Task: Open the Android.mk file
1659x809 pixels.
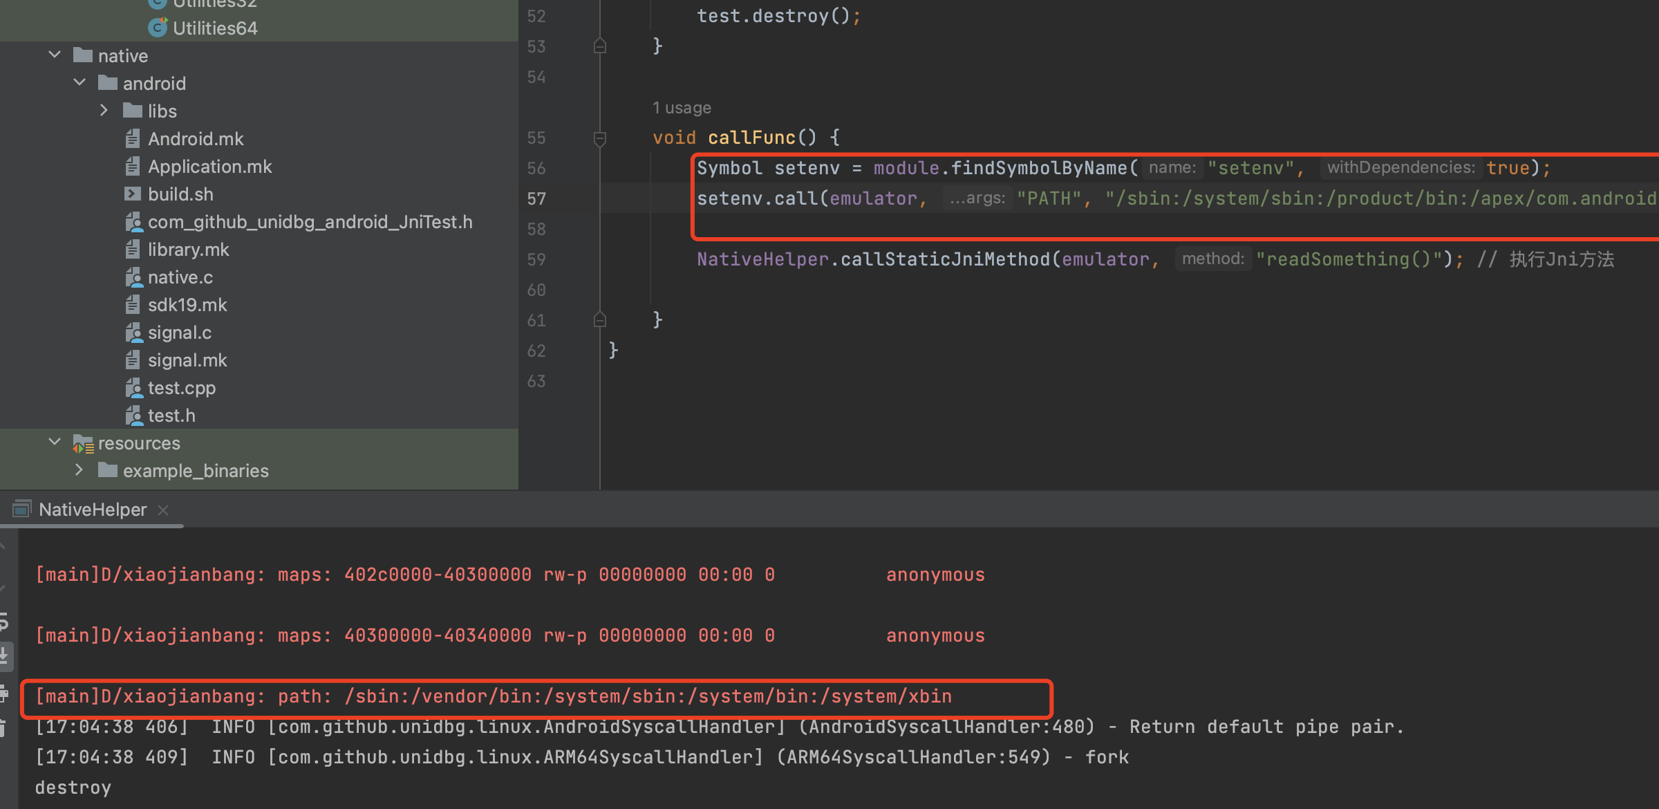Action: point(195,139)
